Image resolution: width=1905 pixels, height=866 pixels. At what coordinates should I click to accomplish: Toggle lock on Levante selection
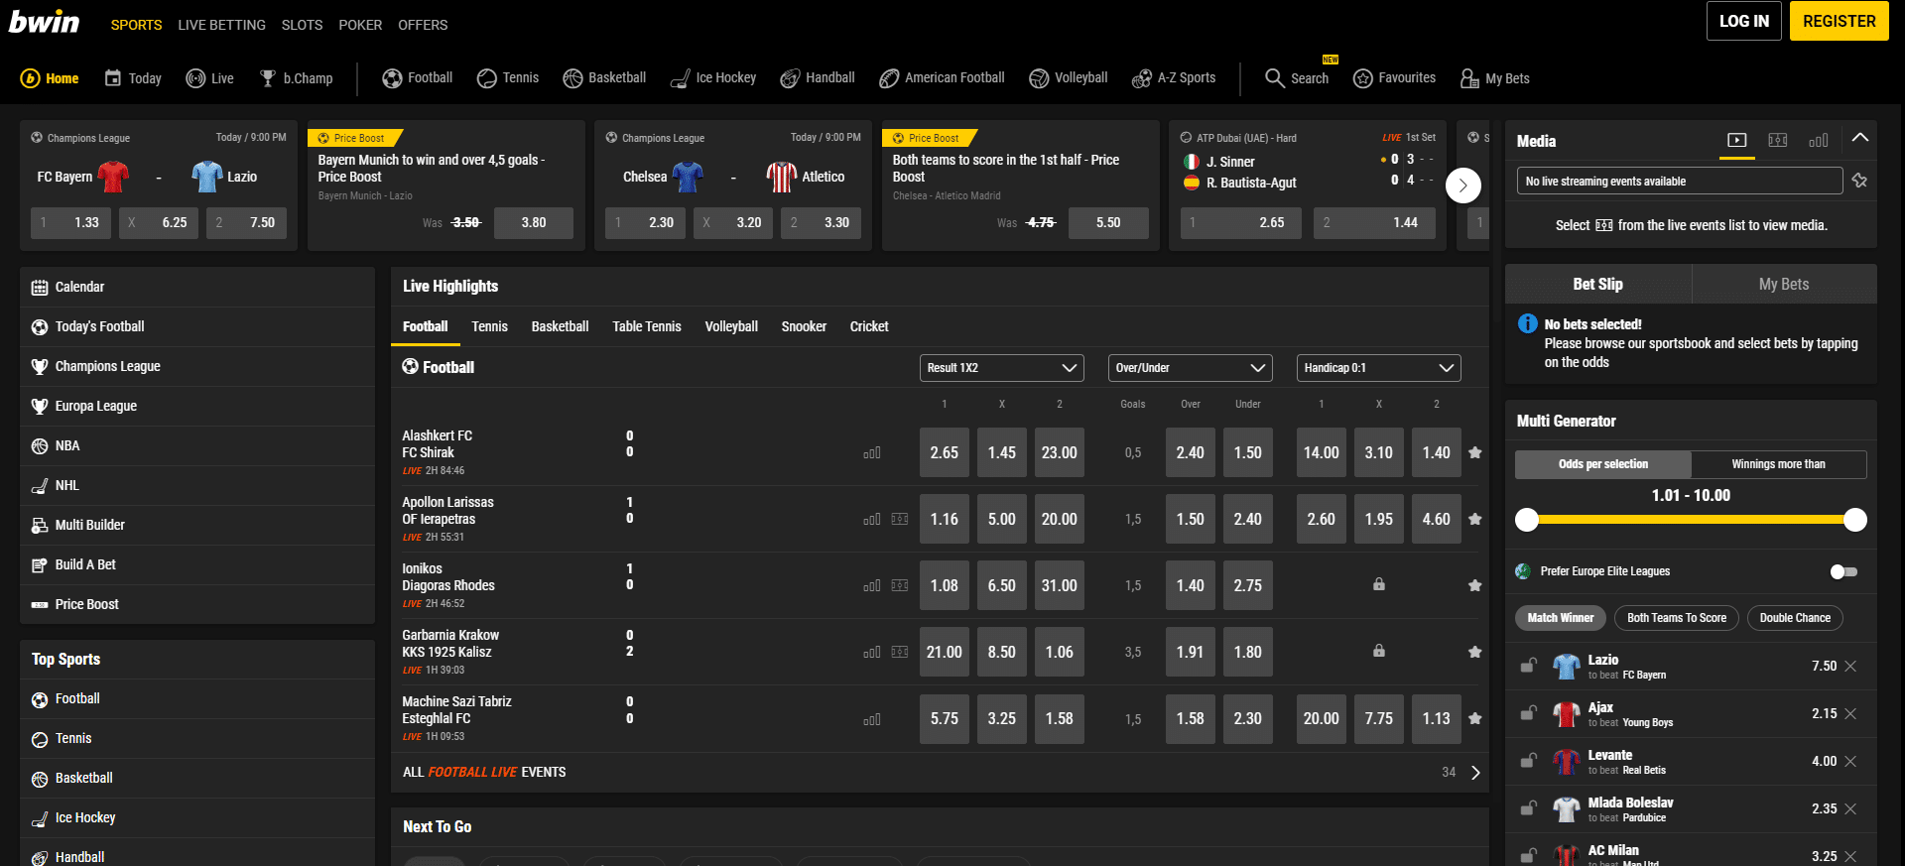[x=1529, y=760]
